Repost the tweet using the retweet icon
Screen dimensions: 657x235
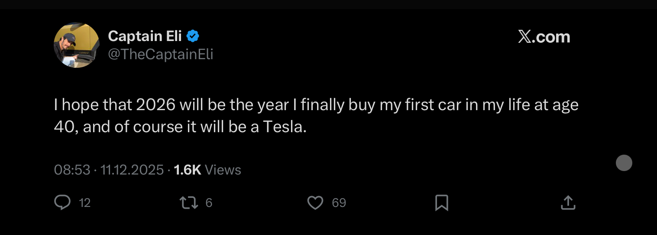[188, 202]
